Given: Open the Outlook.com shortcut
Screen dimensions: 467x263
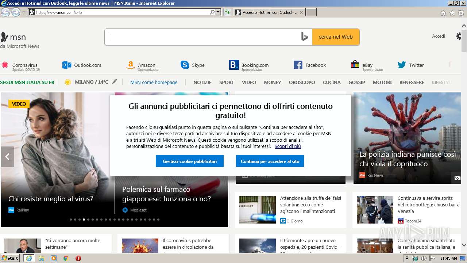Looking at the screenshot, I should click(x=82, y=65).
